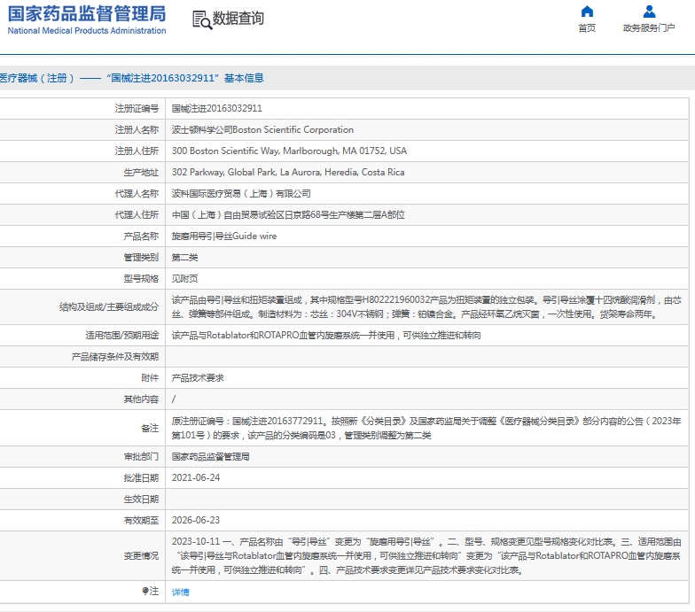
Task: Open the 政务服务门户 text link
Action: 649,28
